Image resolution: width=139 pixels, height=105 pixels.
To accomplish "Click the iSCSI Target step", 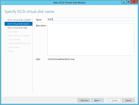I will (x=13, y=32).
